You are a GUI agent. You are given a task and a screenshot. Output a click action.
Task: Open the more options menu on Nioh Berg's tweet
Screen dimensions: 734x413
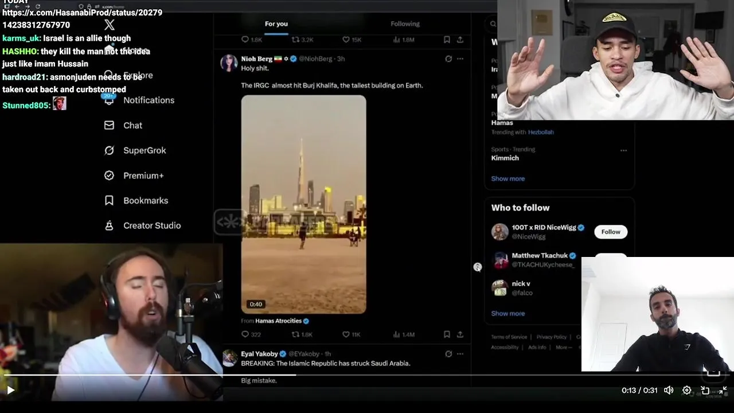tap(460, 59)
